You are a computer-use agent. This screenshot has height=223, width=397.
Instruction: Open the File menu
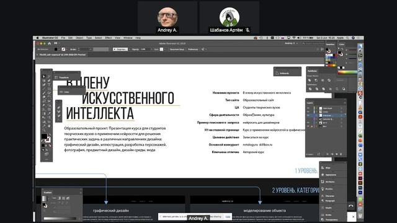coord(63,38)
